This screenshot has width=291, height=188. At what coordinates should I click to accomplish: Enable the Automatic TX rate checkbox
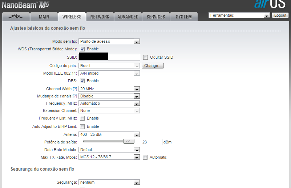(x=145, y=158)
